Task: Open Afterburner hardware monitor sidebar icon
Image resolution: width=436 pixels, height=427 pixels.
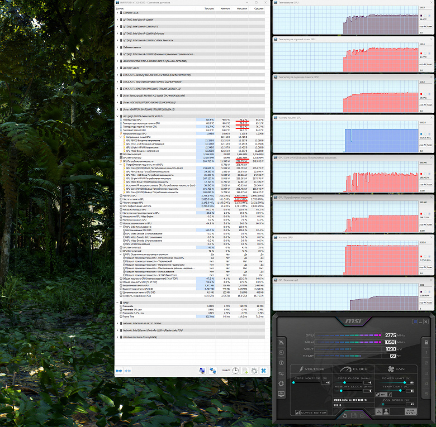Action: [x=281, y=394]
